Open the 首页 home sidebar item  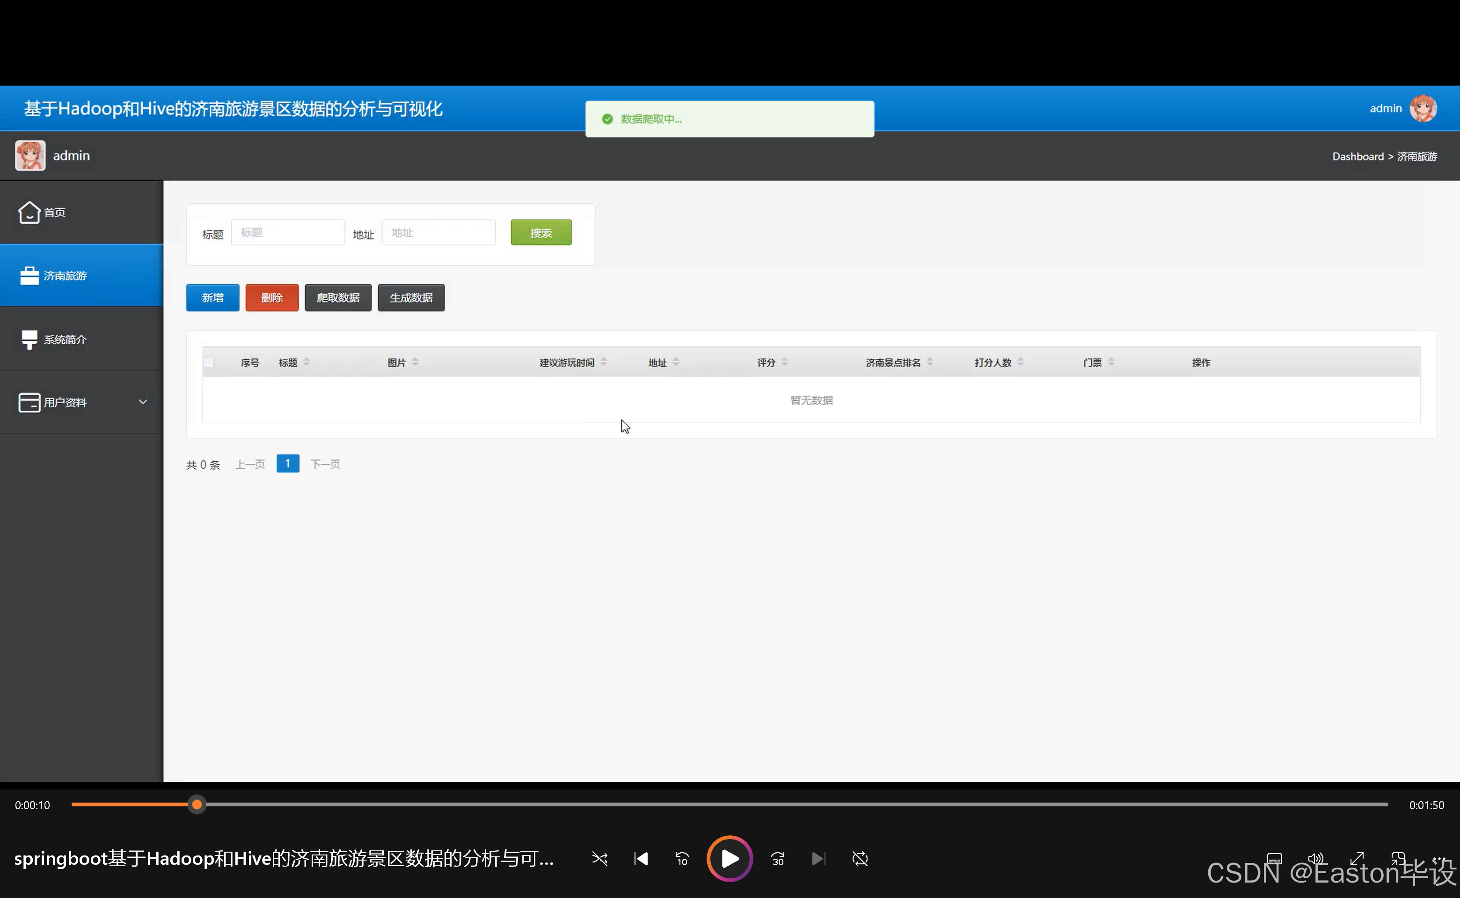point(81,212)
